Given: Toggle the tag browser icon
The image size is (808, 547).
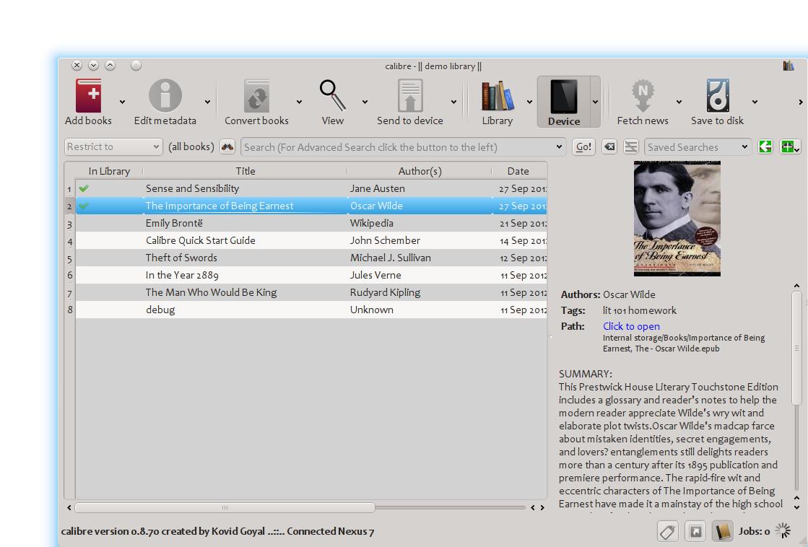Looking at the screenshot, I should (667, 531).
